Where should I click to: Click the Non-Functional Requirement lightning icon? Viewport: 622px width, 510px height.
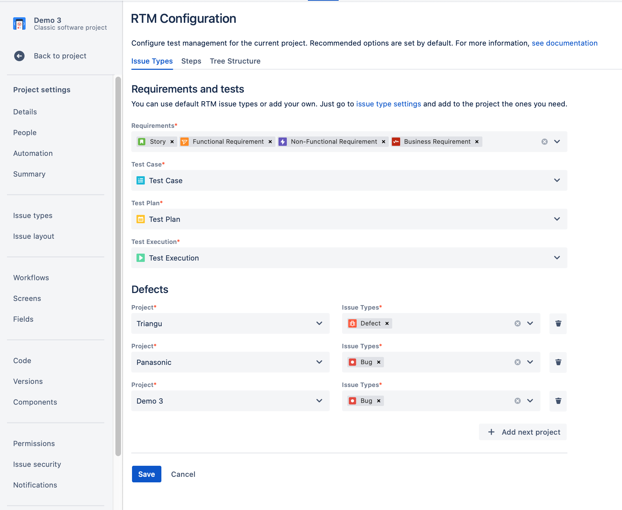click(283, 141)
